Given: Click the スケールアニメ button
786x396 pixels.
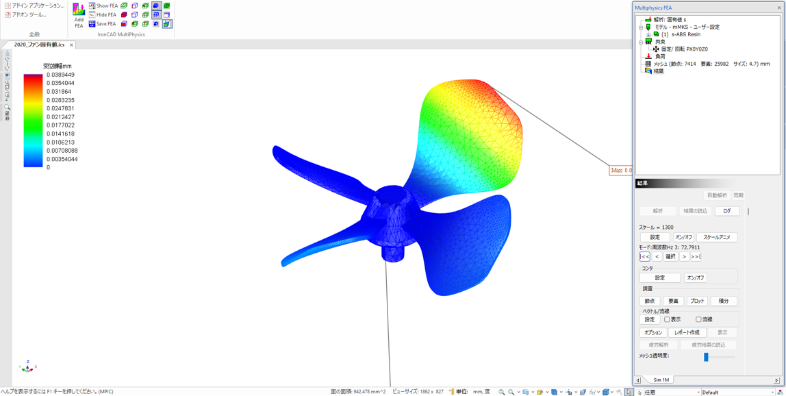Looking at the screenshot, I should 716,238.
